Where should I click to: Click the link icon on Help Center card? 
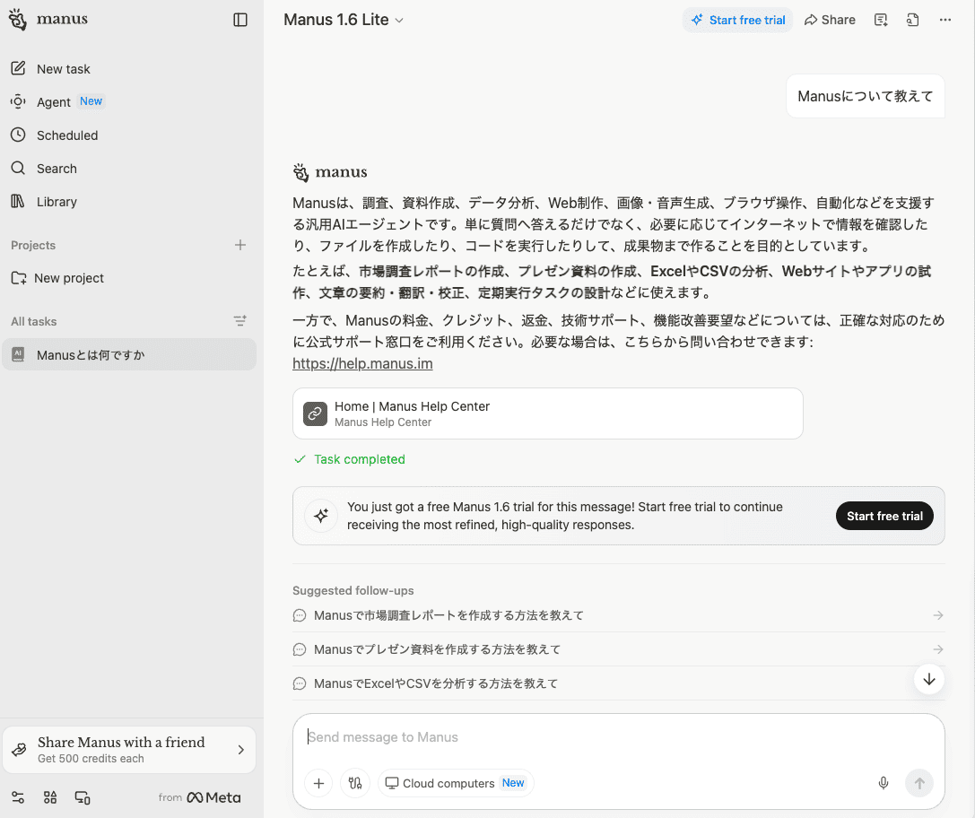point(315,413)
